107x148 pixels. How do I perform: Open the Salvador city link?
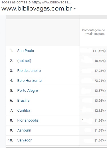25,140
